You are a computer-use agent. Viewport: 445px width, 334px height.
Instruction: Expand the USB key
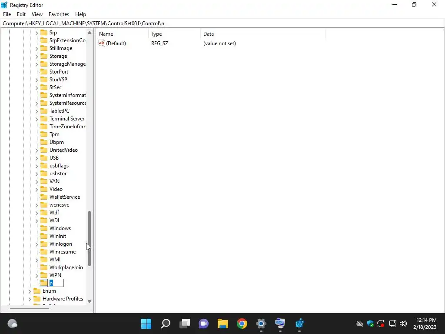click(37, 158)
